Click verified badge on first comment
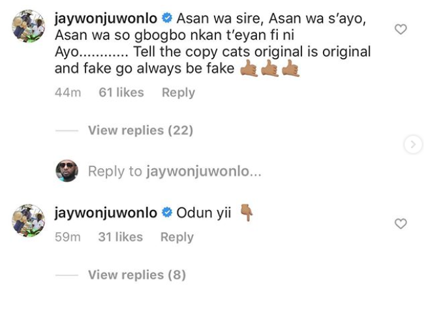This screenshot has width=426, height=317. [167, 18]
